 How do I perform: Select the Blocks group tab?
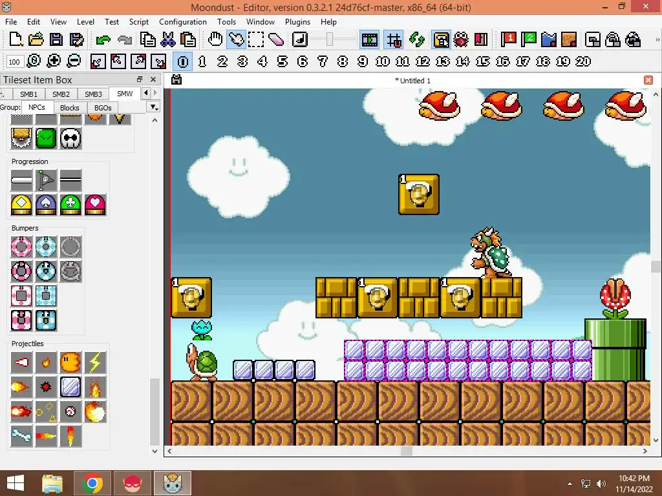pyautogui.click(x=70, y=108)
